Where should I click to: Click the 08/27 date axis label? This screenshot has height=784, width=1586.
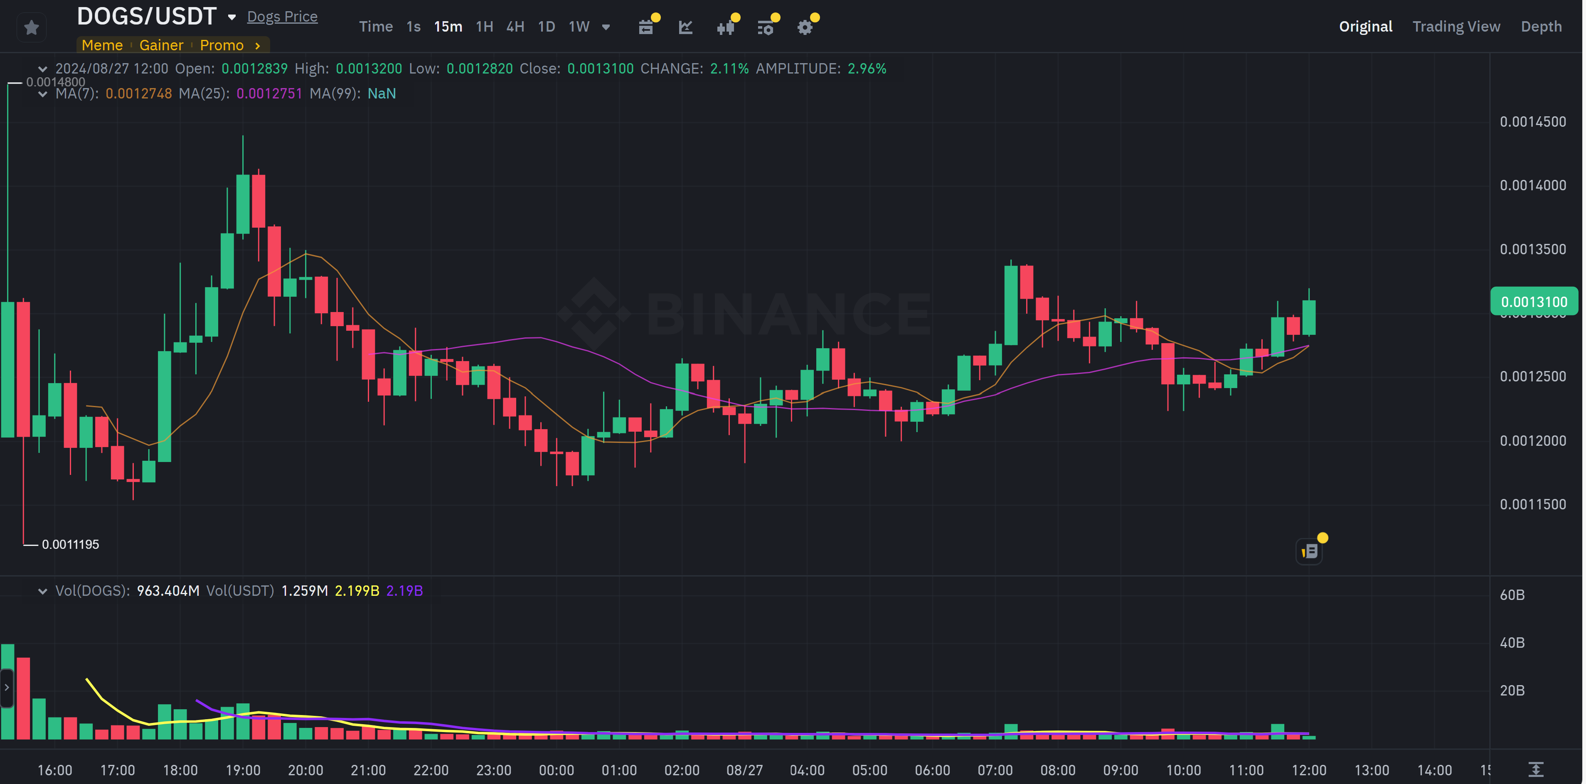744,770
